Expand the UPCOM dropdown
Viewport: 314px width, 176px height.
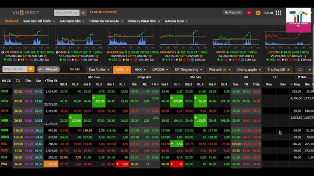tap(160, 69)
